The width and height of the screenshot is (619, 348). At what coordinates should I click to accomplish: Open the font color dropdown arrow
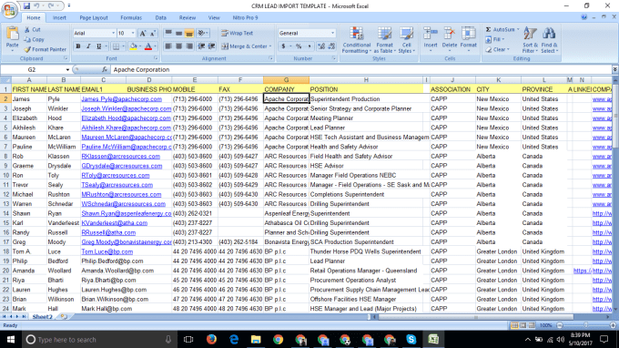[x=155, y=46]
